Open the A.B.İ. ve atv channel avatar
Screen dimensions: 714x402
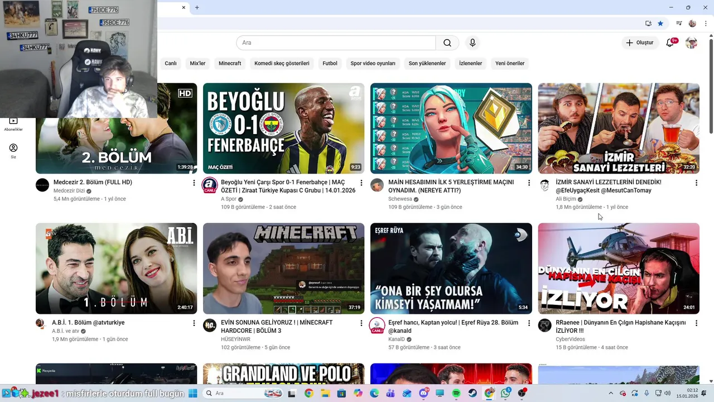tap(40, 323)
